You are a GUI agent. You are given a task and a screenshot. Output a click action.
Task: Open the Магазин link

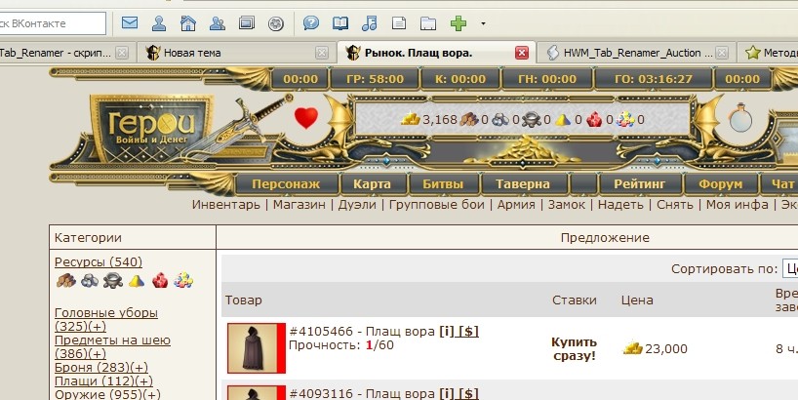pyautogui.click(x=299, y=205)
